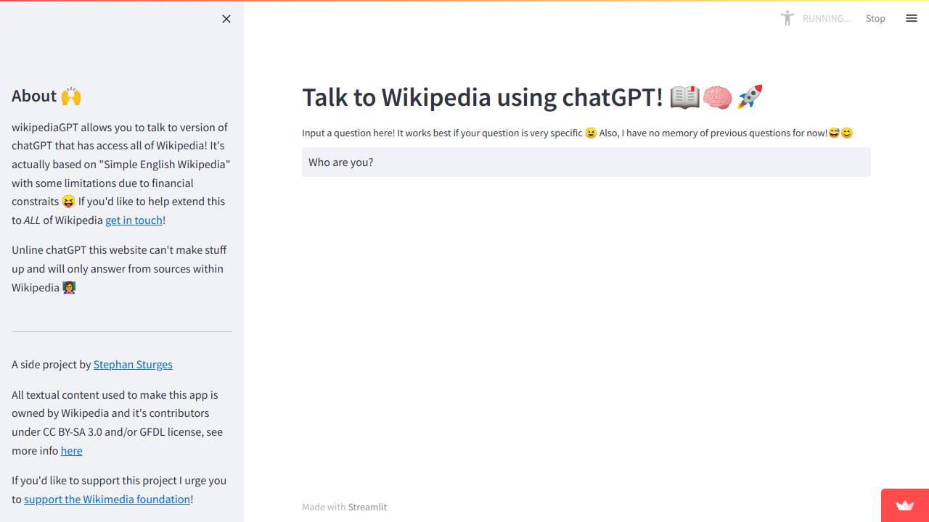Click the 'Unline chatGPT this website' paragraph

click(x=119, y=268)
